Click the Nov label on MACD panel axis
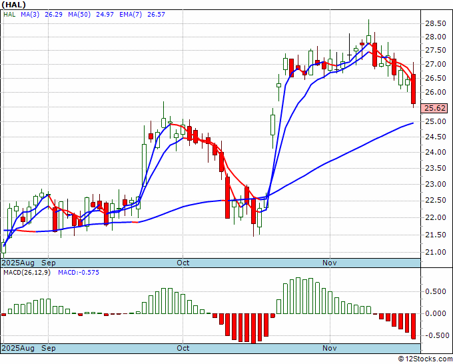This screenshot has width=453, height=364. tap(330, 348)
